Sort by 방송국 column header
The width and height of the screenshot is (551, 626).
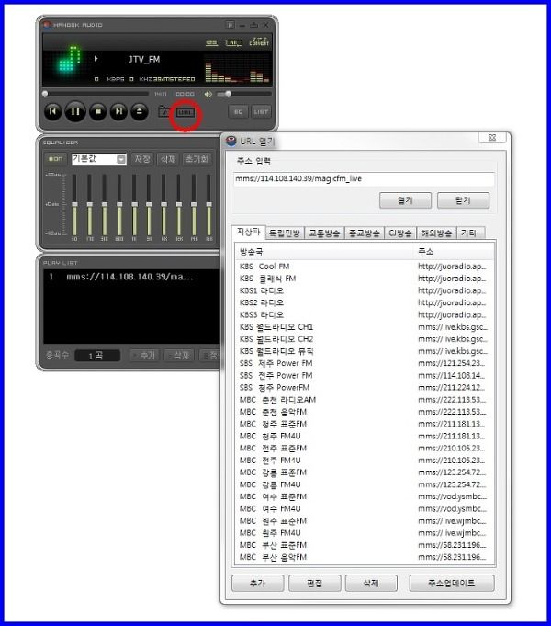[325, 252]
